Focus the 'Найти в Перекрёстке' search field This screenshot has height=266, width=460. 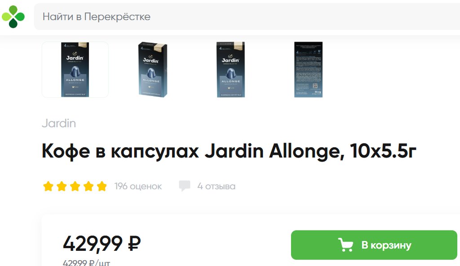coord(247,17)
